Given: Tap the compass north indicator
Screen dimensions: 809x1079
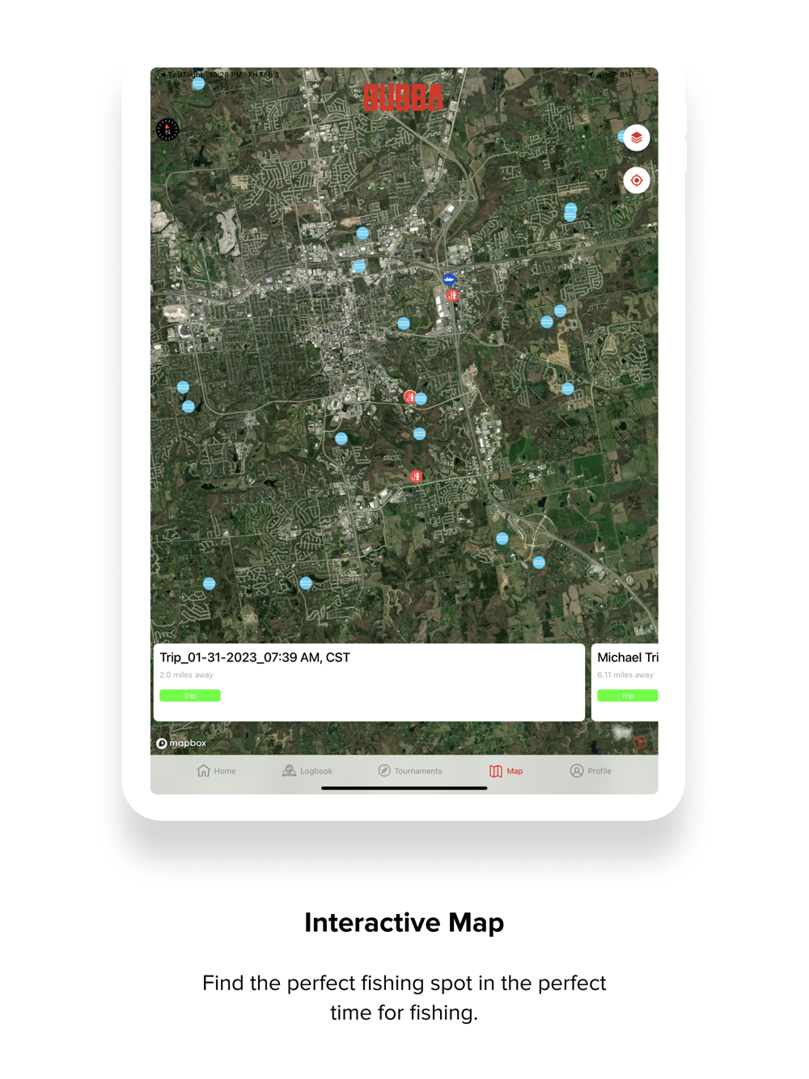Looking at the screenshot, I should click(x=167, y=129).
